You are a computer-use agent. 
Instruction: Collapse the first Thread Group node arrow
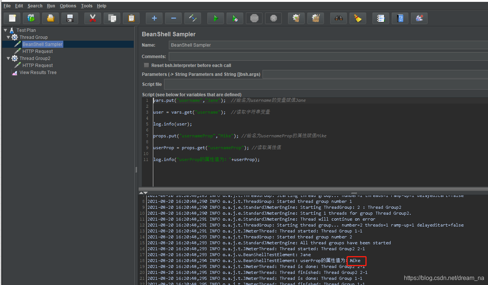click(9, 37)
